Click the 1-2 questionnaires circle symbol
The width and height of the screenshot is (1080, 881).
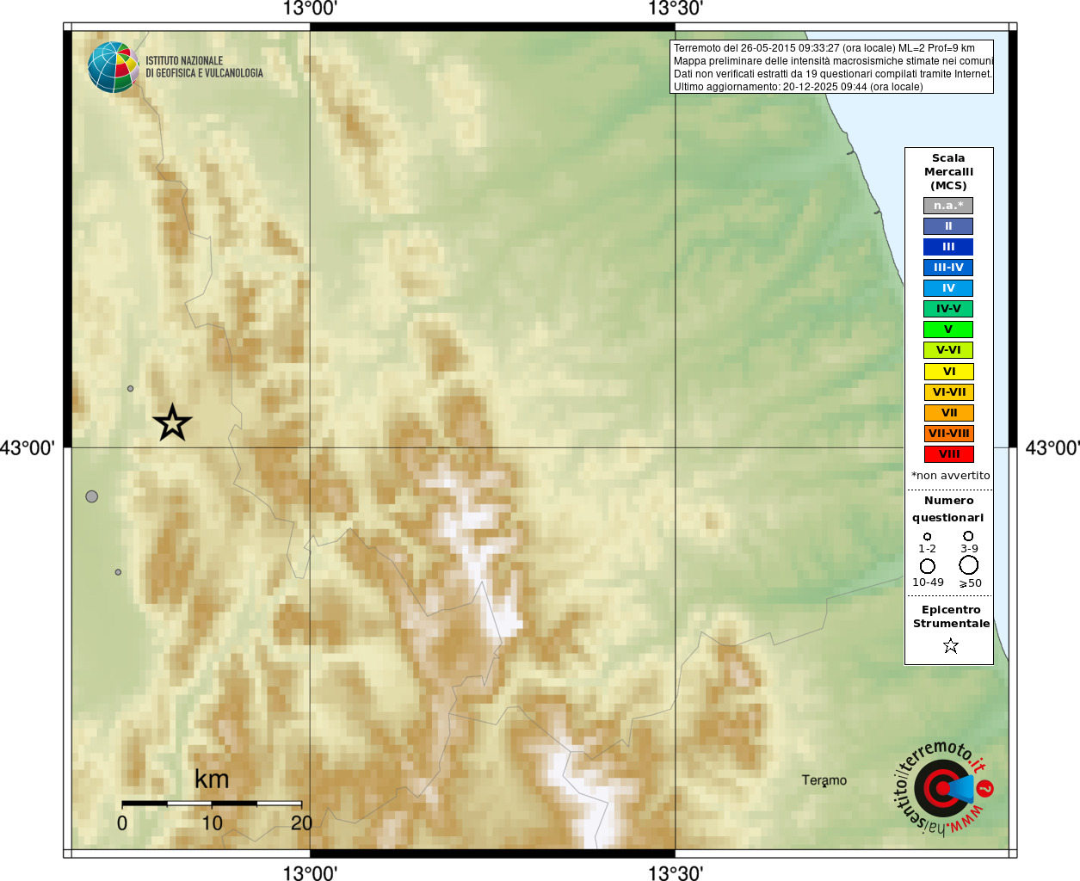tap(927, 537)
